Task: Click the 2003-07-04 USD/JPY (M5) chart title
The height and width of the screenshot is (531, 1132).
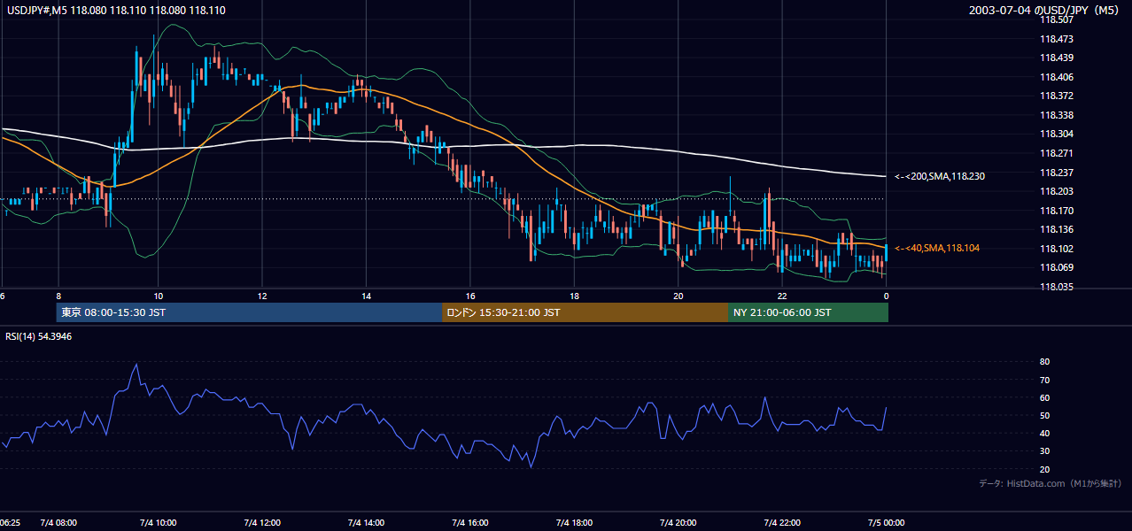Action: 1045,11
